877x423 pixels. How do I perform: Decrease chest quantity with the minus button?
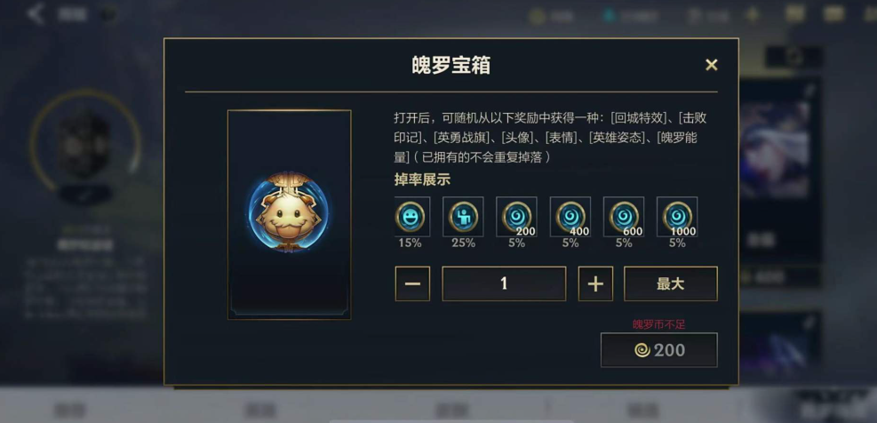tap(412, 283)
